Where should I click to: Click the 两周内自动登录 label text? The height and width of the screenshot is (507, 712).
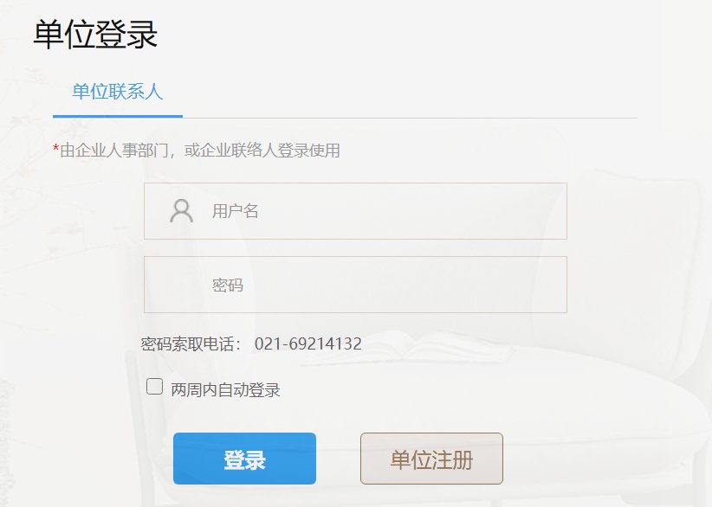point(225,390)
